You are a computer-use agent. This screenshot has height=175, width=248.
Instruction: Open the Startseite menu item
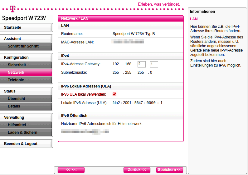[26, 27]
